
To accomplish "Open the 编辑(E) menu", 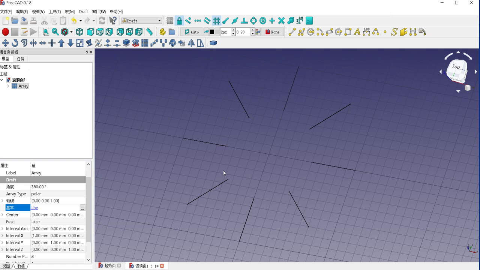I will coord(22,12).
